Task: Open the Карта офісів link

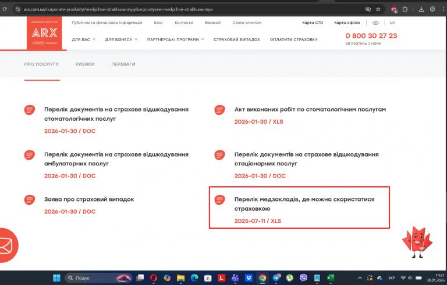Action: (347, 23)
